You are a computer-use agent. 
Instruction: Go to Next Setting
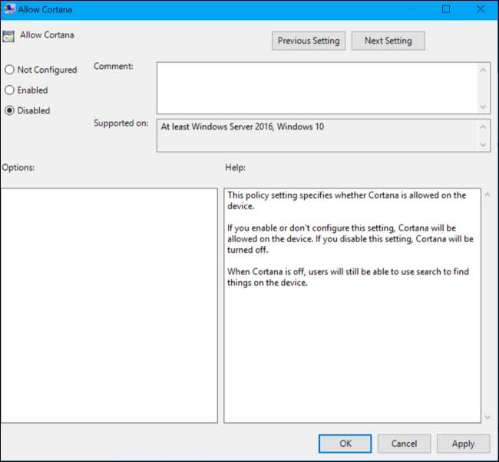[x=388, y=41]
